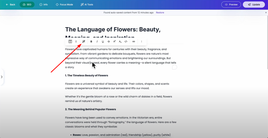The height and width of the screenshot is (138, 268).
Task: Apply subscript formatting
Action: click(x=120, y=42)
